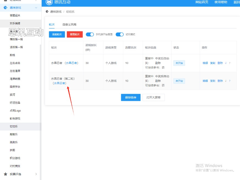
Task: Open 好运狂犇 in the sidebar
Action: coord(15,103)
